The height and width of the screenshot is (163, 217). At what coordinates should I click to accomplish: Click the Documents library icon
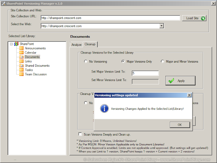(21, 57)
